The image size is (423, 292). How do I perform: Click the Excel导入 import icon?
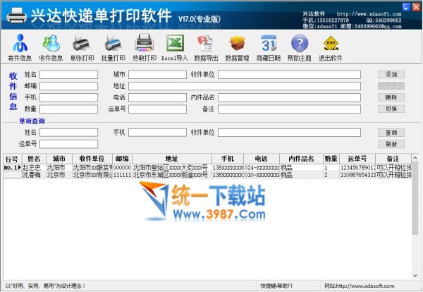176,47
